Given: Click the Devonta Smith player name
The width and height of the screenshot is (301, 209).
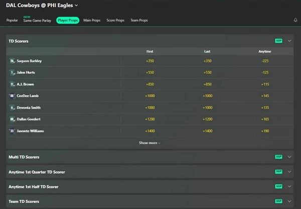Looking at the screenshot, I should coord(29,108).
